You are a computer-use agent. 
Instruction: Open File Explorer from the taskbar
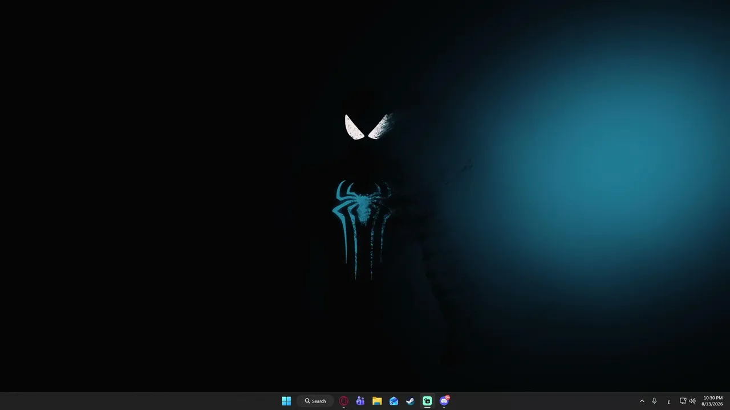point(377,401)
